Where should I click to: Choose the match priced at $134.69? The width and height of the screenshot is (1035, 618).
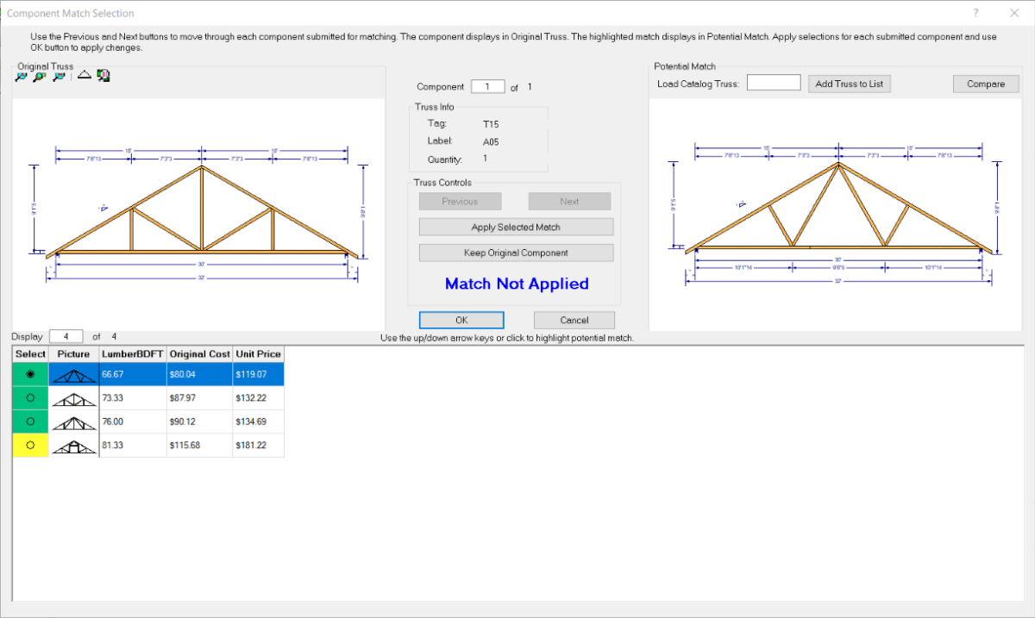[30, 421]
